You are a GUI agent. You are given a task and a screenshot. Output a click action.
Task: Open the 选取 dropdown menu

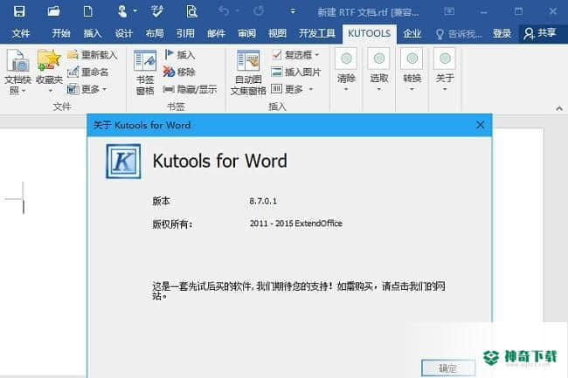[x=379, y=71]
